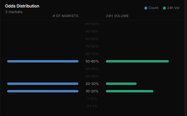Click the green volume bar for 20–30%
187x116 pixels.
tap(121, 84)
